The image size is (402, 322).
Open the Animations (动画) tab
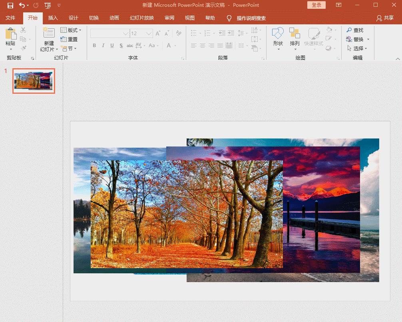click(114, 18)
